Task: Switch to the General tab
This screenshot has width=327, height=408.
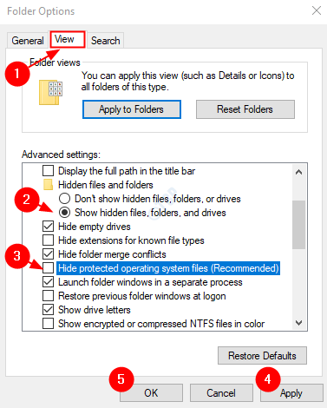Action: pos(28,40)
